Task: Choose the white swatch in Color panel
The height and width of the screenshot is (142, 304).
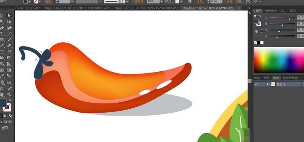Action: tap(262, 43)
